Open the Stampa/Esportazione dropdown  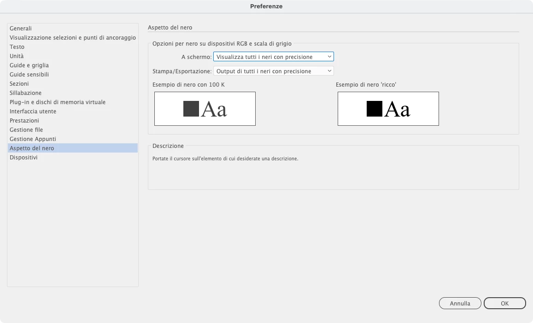pyautogui.click(x=273, y=71)
